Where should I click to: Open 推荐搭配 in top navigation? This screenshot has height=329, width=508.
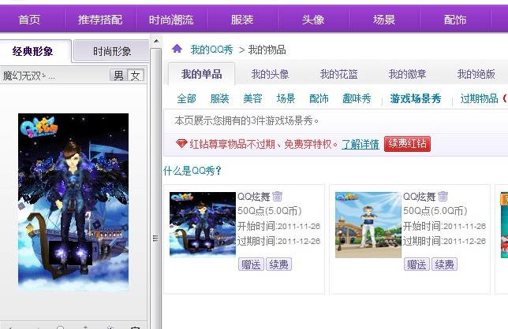[100, 20]
